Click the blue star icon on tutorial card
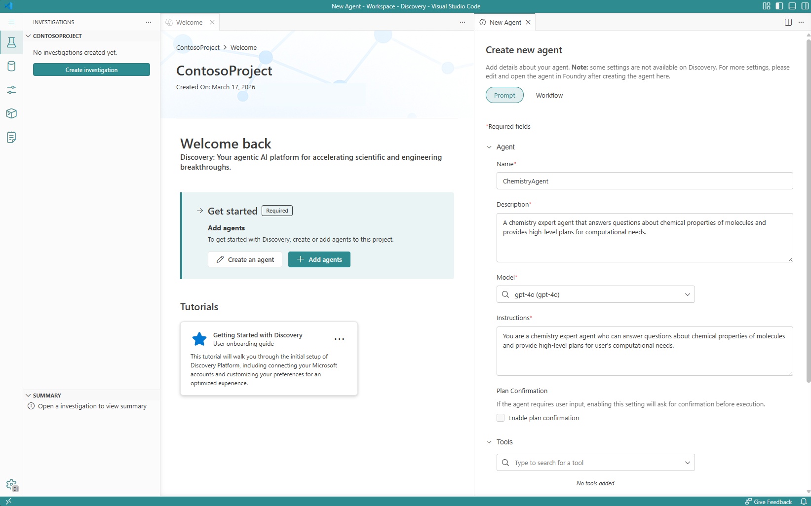The image size is (811, 506). [199, 339]
